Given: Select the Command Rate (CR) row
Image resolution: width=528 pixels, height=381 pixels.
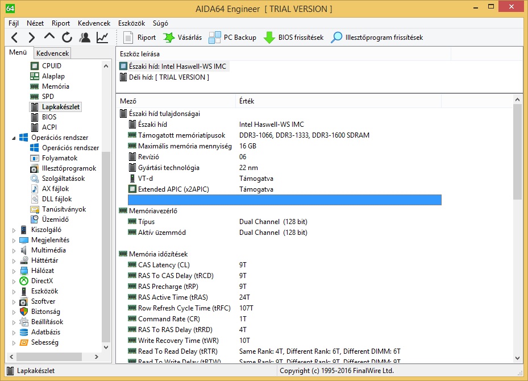Looking at the screenshot, I should (x=285, y=318).
